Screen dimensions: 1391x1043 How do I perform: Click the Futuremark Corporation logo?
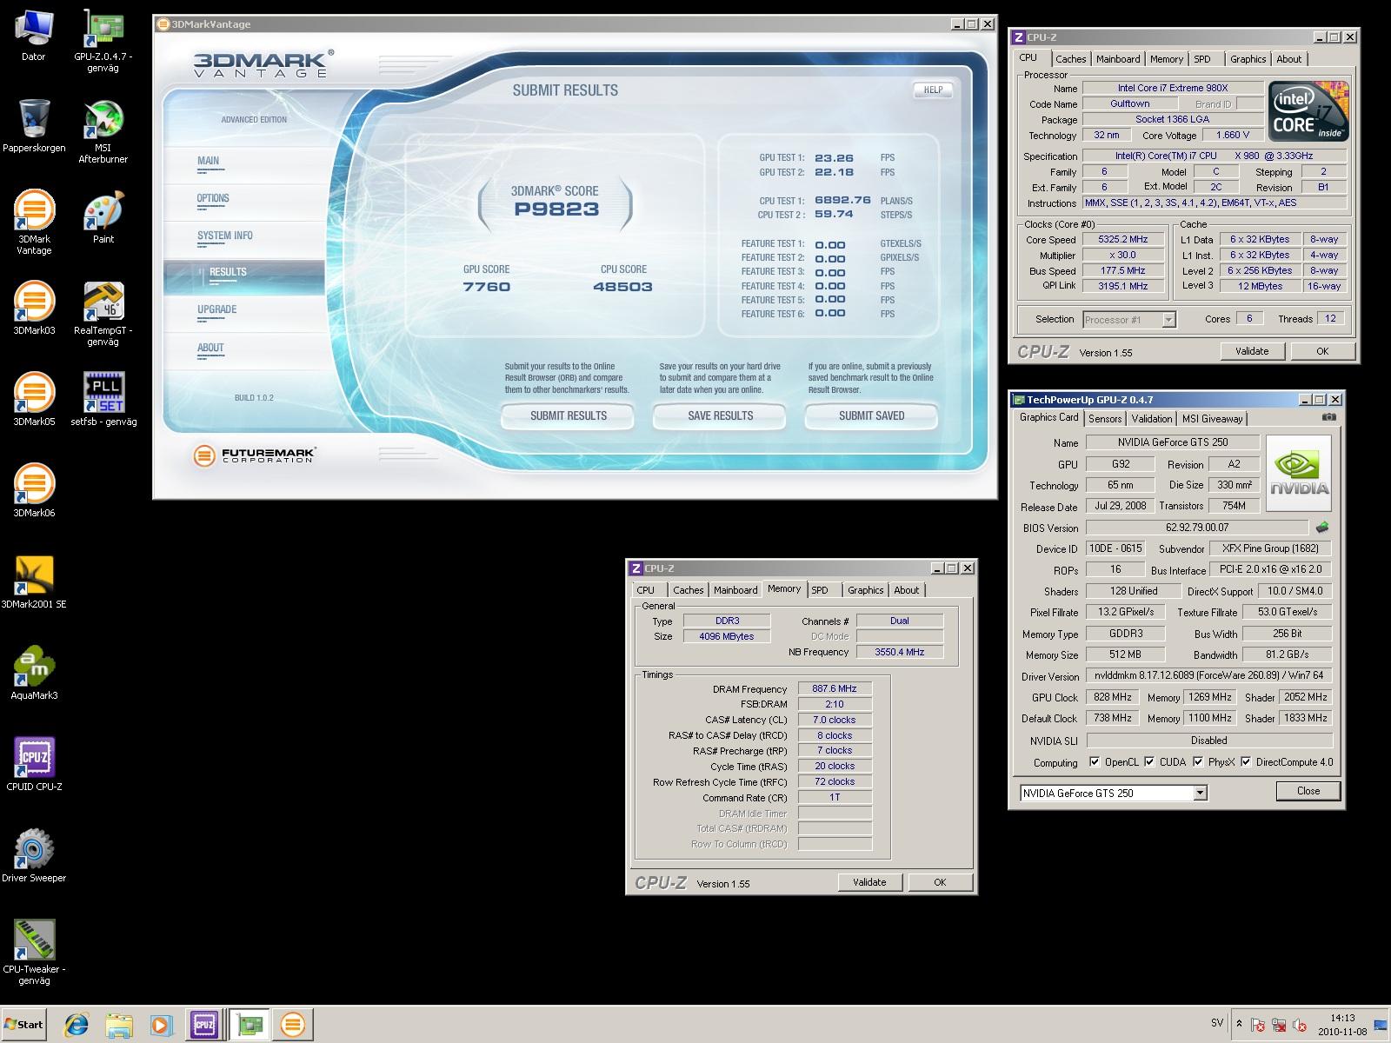pos(254,455)
